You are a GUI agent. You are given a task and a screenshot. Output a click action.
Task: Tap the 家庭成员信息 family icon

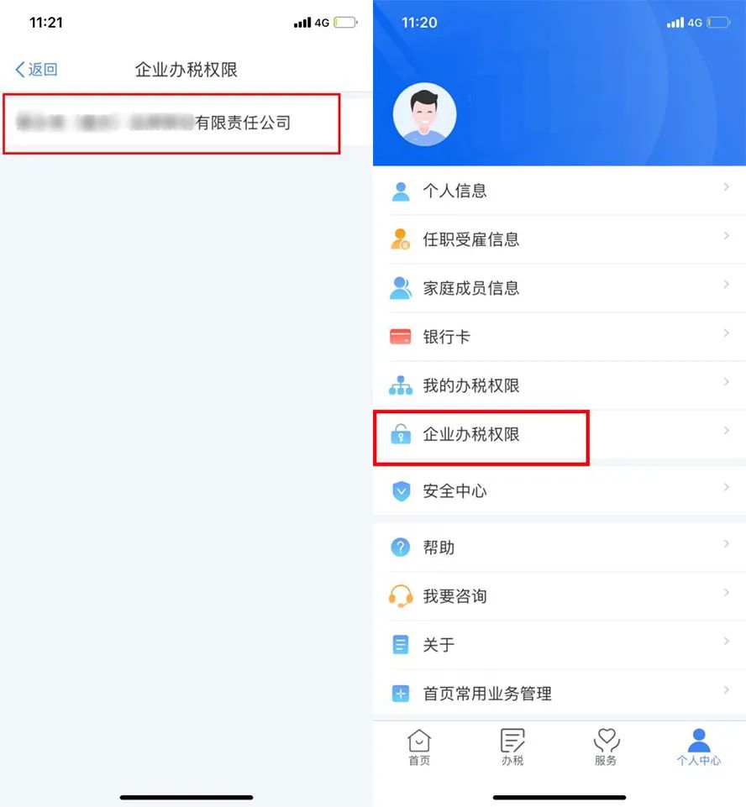(x=401, y=288)
